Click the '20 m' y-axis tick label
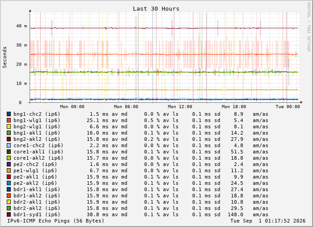This screenshot has width=313, height=227. point(22,64)
